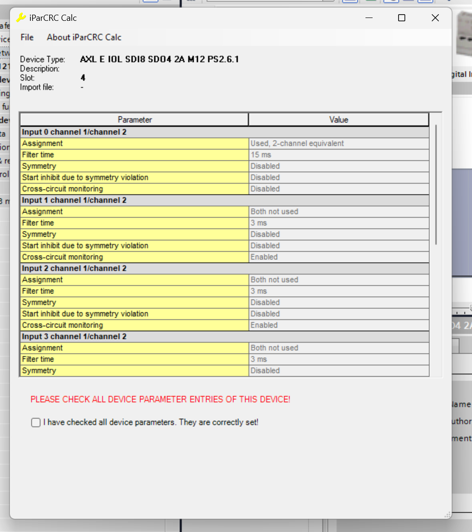Screen dimensions: 472x532
Task: Select the 'Input 3 channel 1/channel 2' group row
Action: [x=224, y=337]
